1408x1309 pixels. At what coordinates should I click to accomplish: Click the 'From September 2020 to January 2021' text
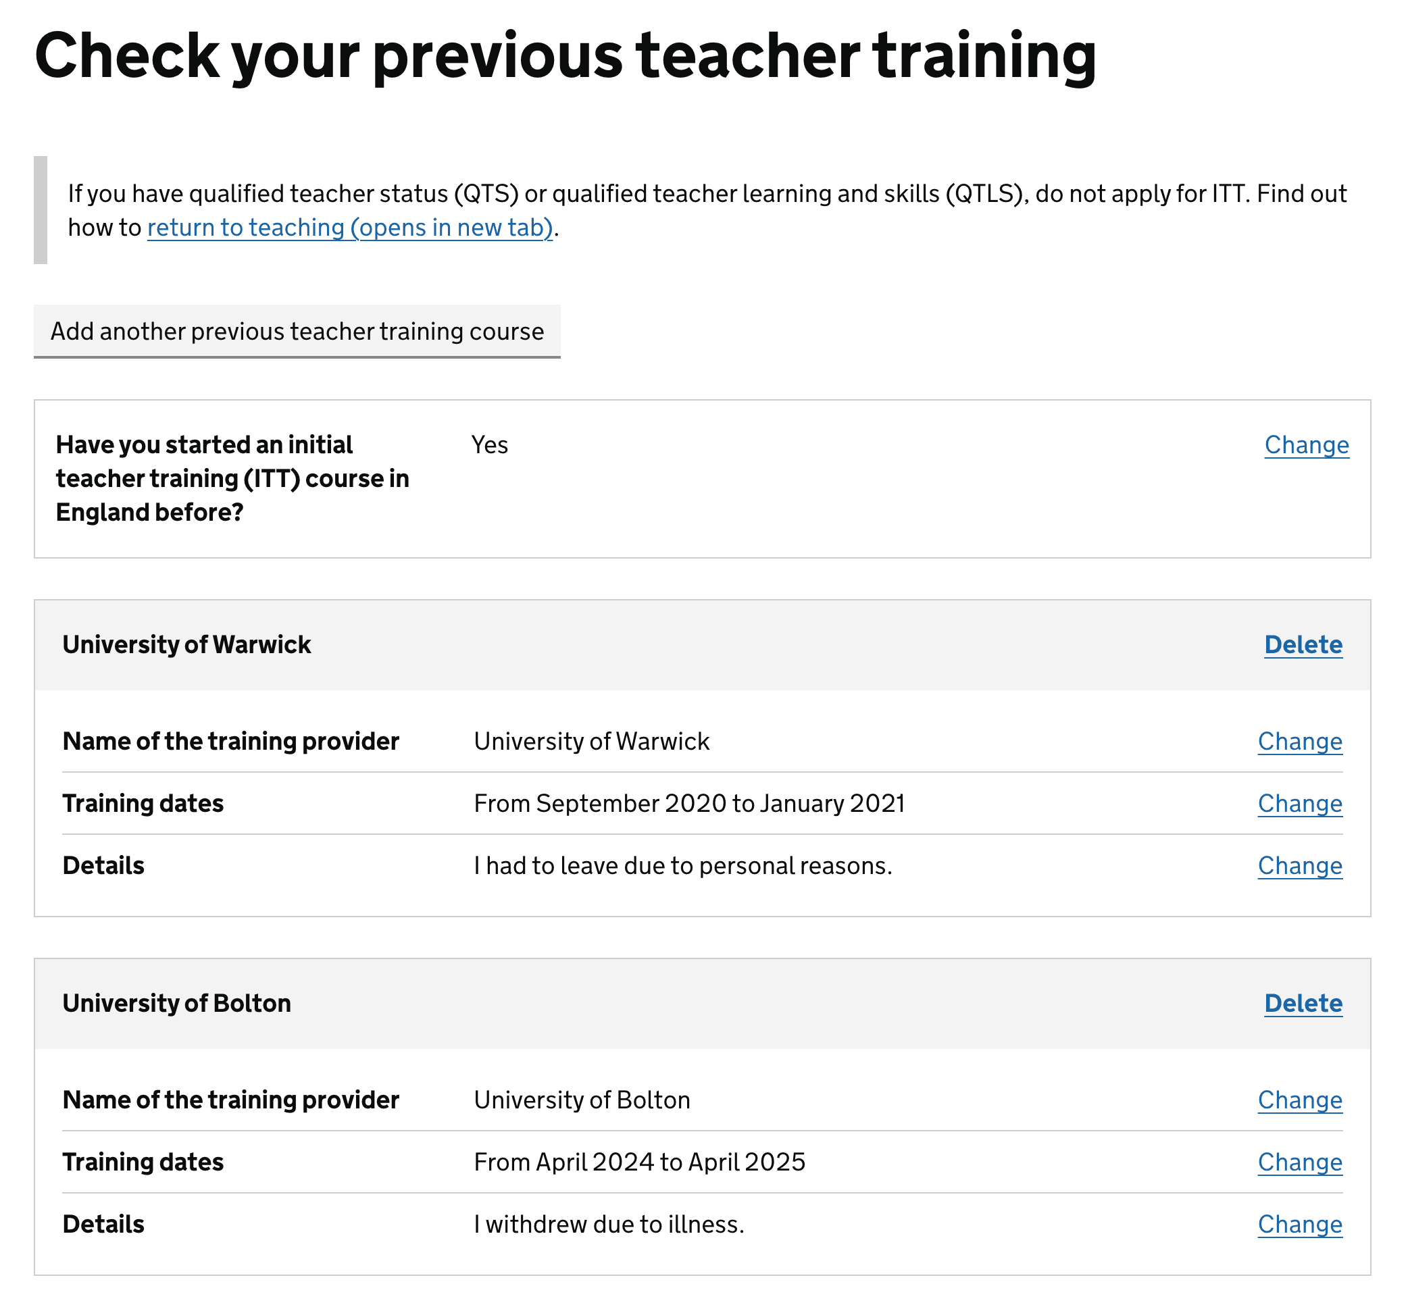(x=688, y=804)
